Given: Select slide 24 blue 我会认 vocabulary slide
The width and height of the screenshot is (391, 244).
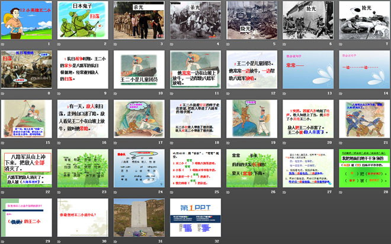Looking at the screenshot, I should pos(139,168).
